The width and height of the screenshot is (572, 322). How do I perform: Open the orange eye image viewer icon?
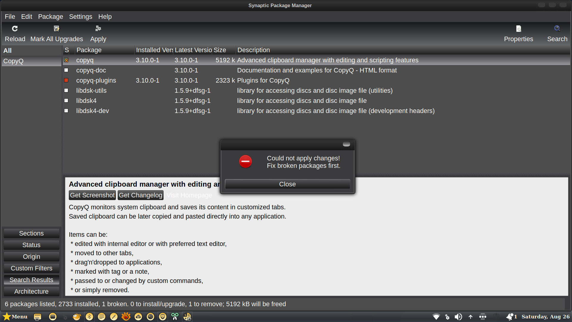click(x=126, y=317)
